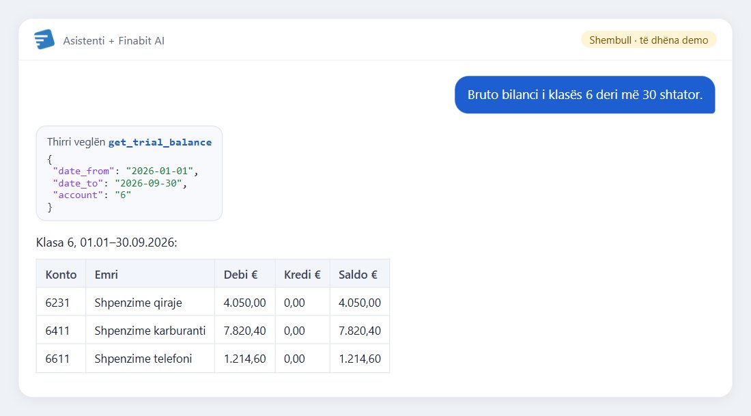The height and width of the screenshot is (416, 751).
Task: Select account number 6411
Action: tap(57, 331)
